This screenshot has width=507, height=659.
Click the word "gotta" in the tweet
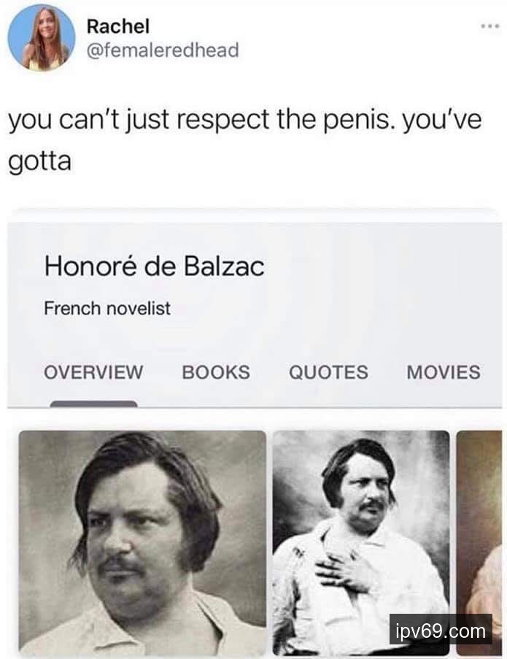(40, 162)
